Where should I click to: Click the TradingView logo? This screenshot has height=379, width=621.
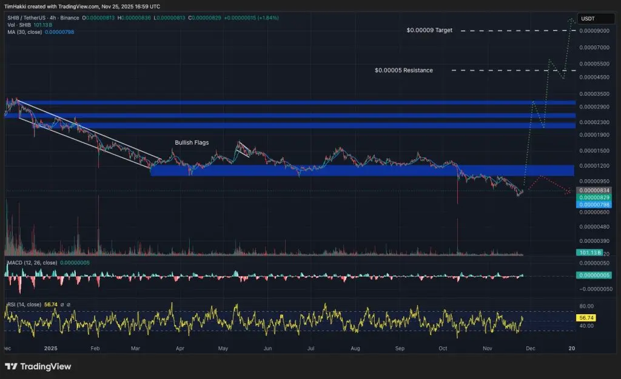pos(36,367)
